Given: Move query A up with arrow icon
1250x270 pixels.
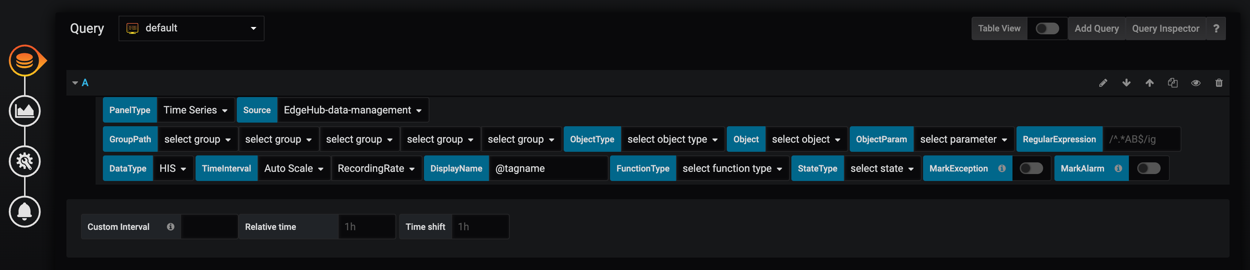Looking at the screenshot, I should coord(1150,83).
